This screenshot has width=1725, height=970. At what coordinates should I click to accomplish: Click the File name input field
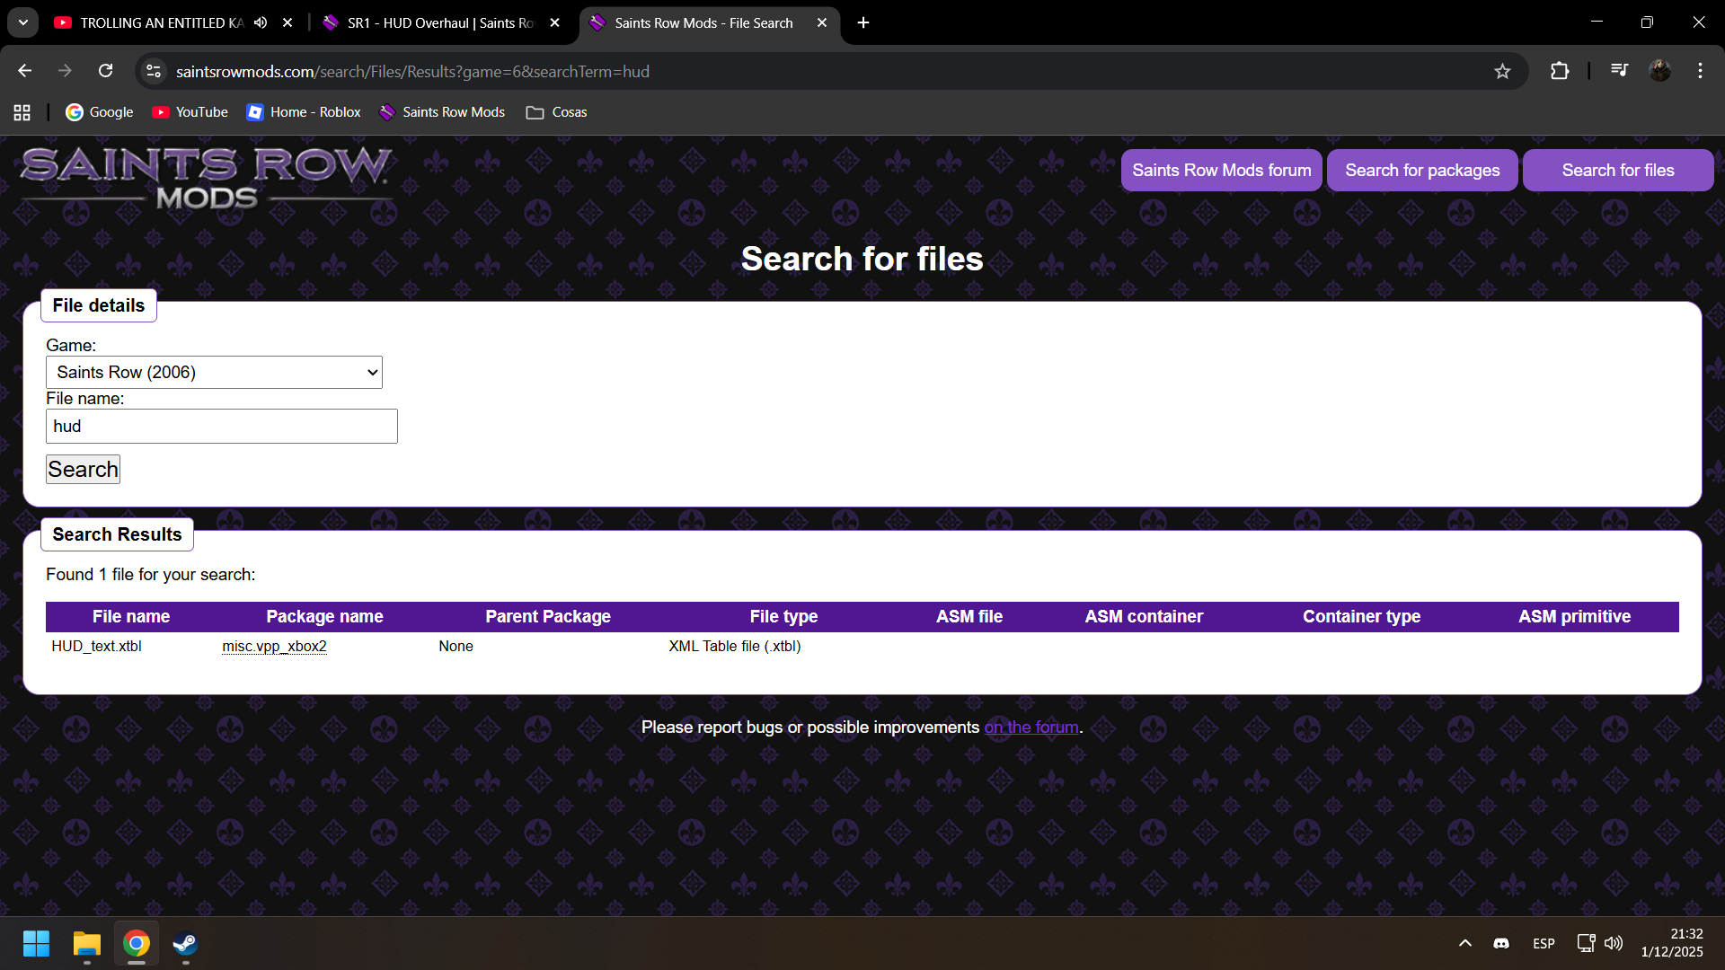pyautogui.click(x=222, y=427)
